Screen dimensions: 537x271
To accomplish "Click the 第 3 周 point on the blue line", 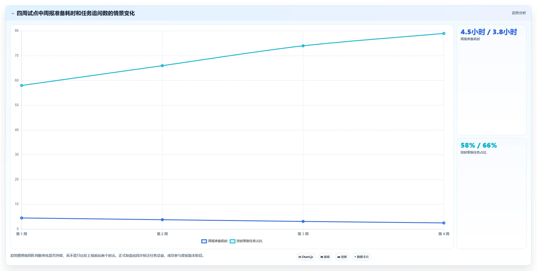I will (303, 222).
